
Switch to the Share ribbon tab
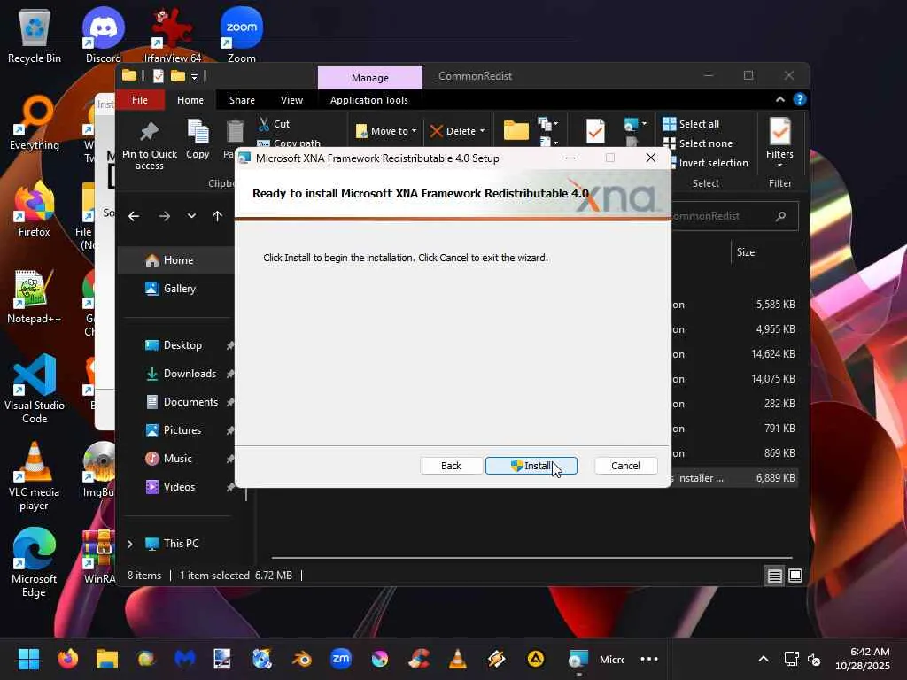[x=242, y=100]
